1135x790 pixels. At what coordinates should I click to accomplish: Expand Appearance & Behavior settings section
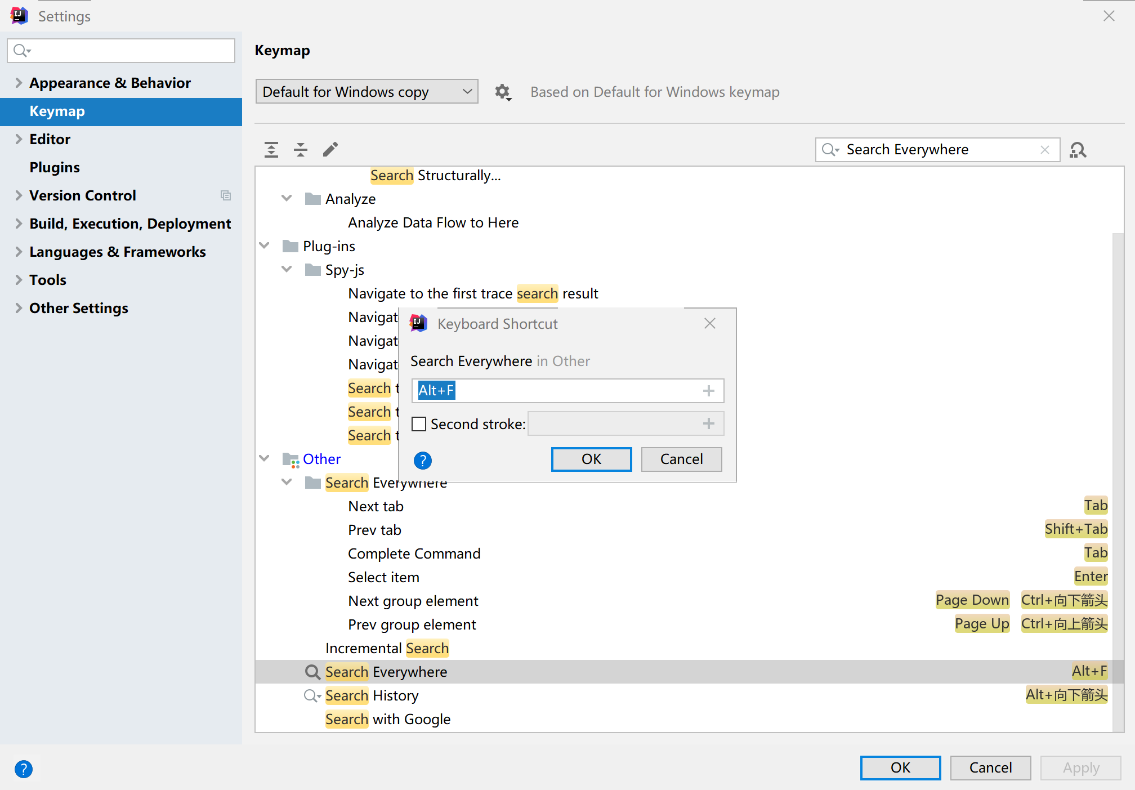(19, 83)
